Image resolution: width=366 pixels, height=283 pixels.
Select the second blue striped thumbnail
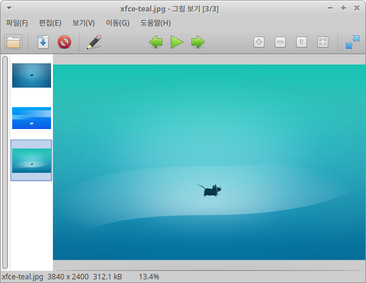coord(32,117)
